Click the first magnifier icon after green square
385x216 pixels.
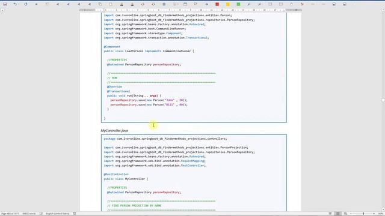click(248, 4)
